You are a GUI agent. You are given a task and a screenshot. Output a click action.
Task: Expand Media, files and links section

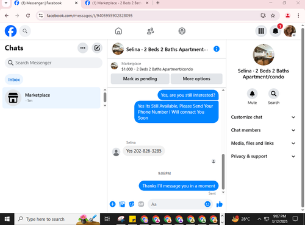[x=263, y=144]
